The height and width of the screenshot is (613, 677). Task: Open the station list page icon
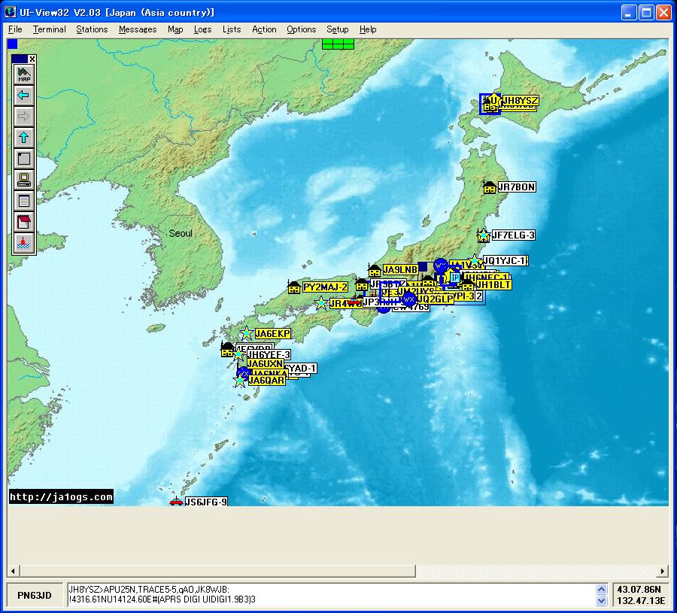point(24,201)
